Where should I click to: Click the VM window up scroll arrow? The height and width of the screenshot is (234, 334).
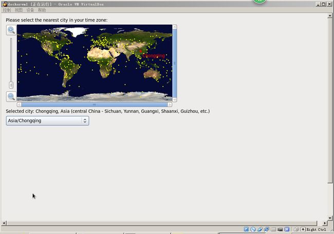coord(330,15)
